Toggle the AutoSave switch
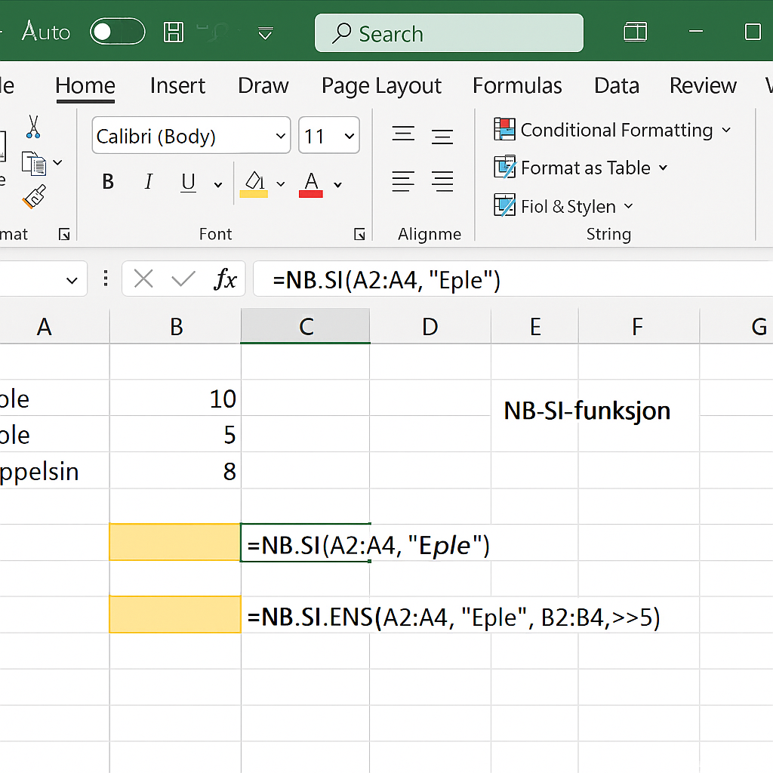The image size is (773, 773). click(x=117, y=32)
